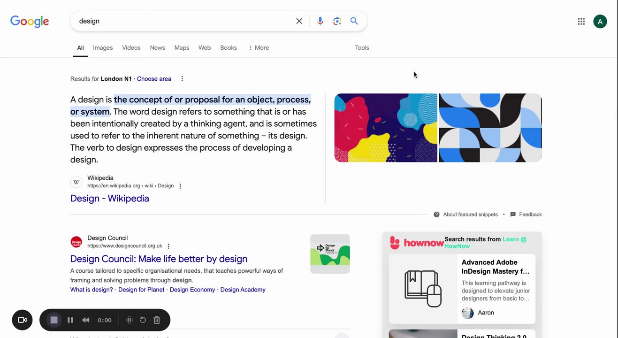Switch to the Videos tab
618x338 pixels.
pyautogui.click(x=131, y=48)
